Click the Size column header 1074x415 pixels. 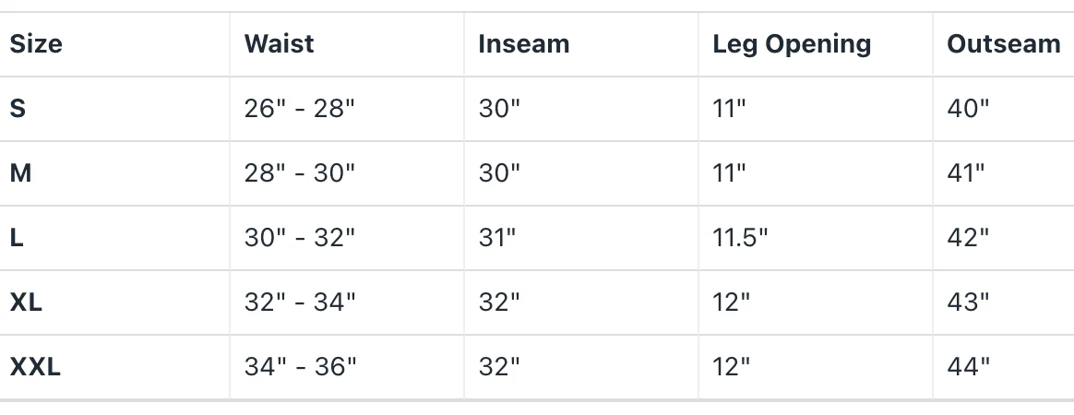click(36, 44)
